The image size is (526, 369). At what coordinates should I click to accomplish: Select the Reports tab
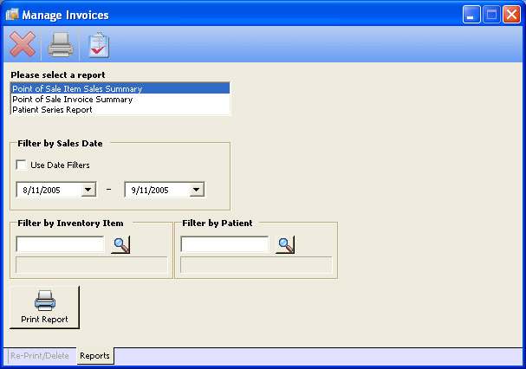pyautogui.click(x=94, y=356)
